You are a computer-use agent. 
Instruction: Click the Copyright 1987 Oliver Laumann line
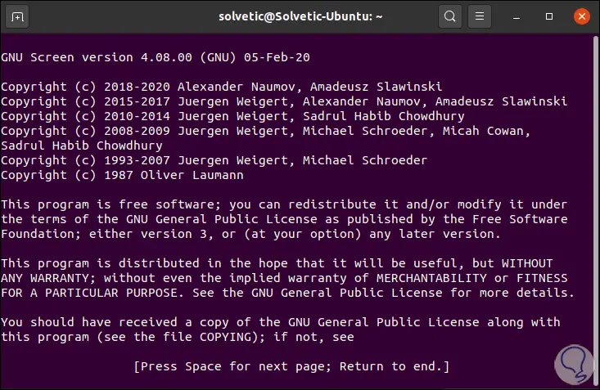122,175
